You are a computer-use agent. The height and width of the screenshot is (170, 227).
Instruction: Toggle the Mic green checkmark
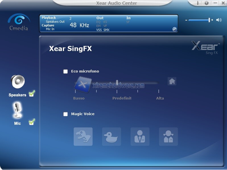coord(32,122)
